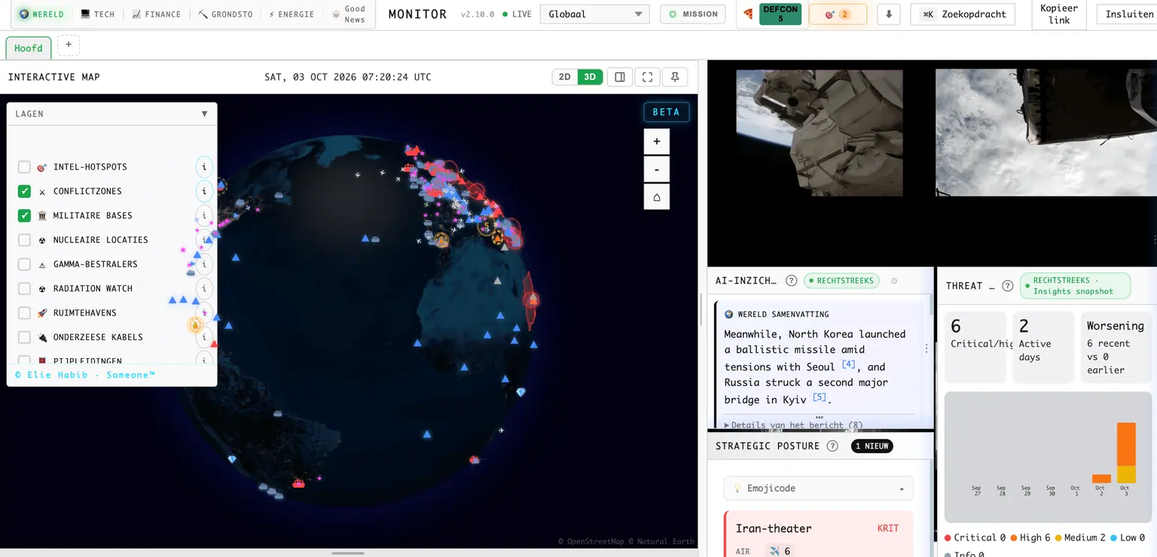Viewport: 1157px width, 557px height.
Task: Open the pizza index icon in header
Action: pos(747,14)
